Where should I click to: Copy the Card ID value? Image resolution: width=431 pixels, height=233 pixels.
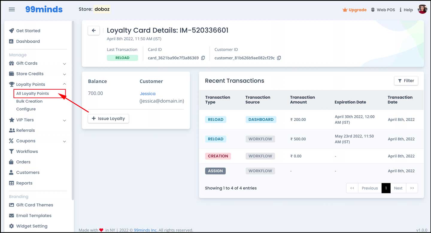tap(203, 58)
